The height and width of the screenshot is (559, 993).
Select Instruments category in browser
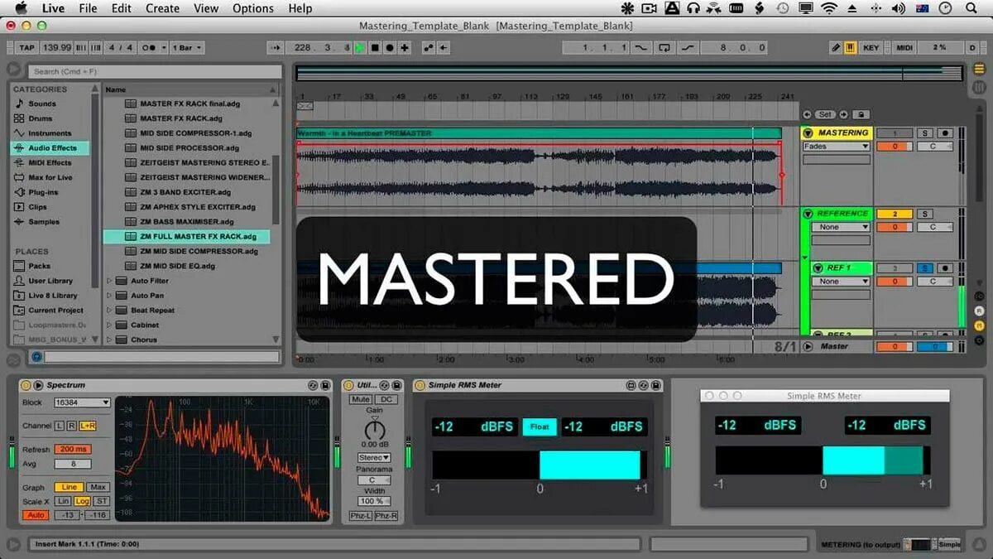50,133
